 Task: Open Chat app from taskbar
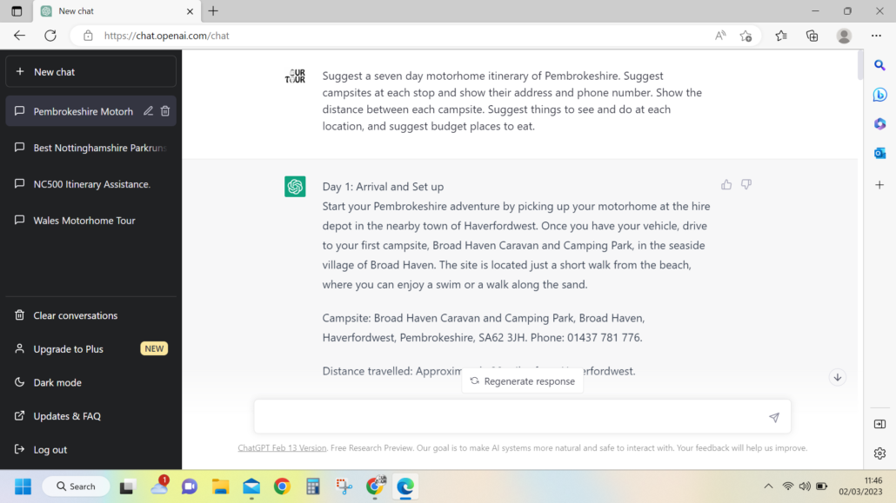click(x=190, y=486)
